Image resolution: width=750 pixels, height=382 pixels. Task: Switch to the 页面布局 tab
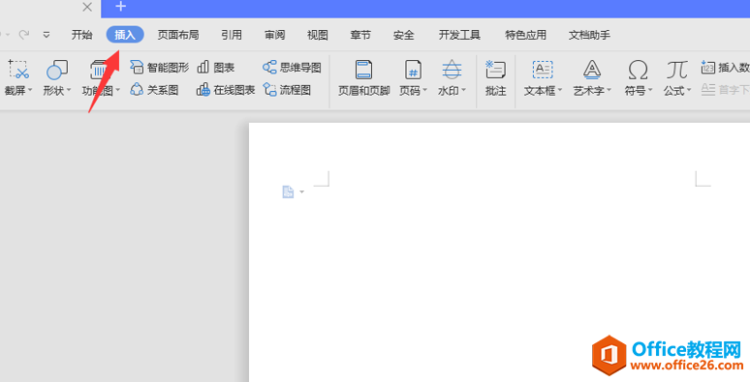click(178, 35)
